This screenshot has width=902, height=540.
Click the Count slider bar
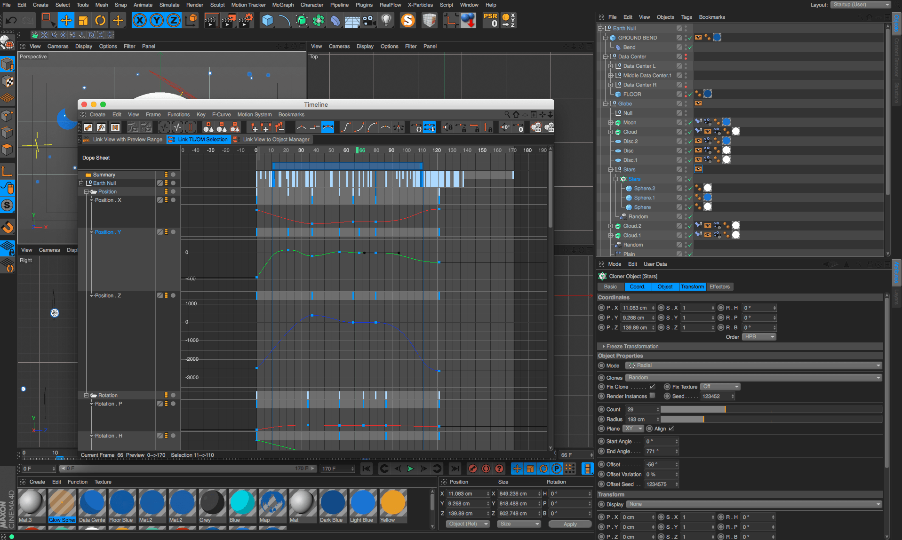[771, 409]
